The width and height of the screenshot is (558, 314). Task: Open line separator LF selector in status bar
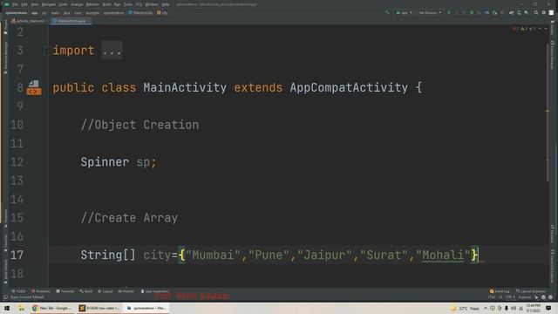(500, 297)
